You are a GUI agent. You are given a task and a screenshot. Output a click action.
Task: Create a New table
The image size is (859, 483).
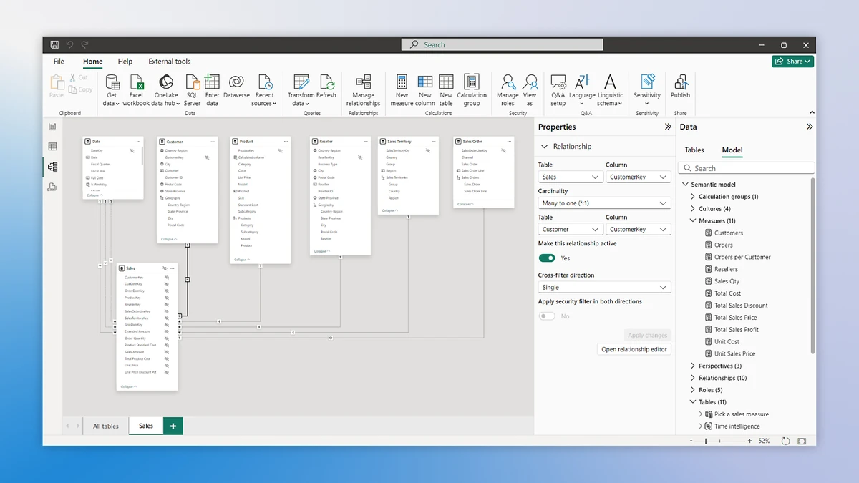coord(446,90)
